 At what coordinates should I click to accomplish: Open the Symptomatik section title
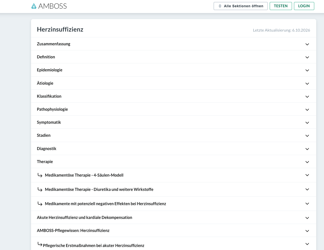tap(49, 122)
